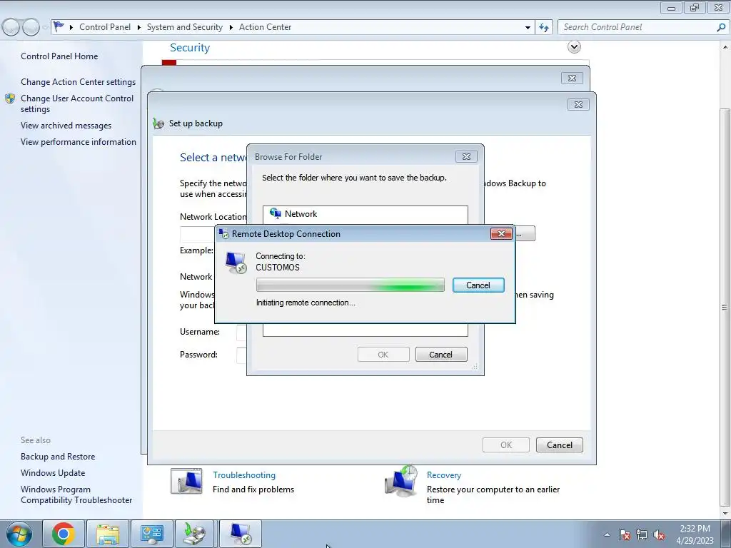731x548 pixels.
Task: Click the Troubleshooting monitor icon
Action: click(x=186, y=481)
